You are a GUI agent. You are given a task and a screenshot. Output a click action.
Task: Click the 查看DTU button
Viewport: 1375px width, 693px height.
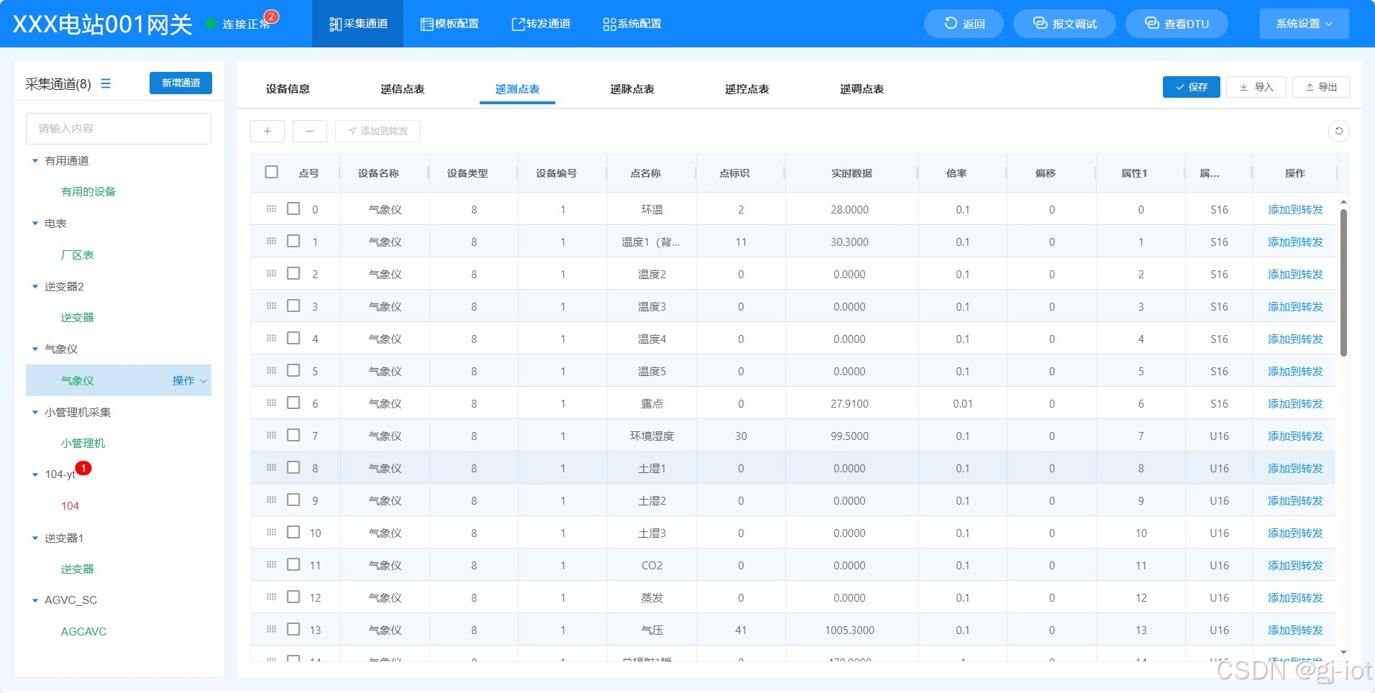[1177, 24]
